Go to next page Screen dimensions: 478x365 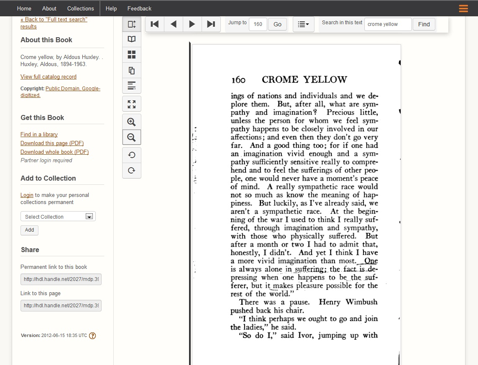pos(192,24)
